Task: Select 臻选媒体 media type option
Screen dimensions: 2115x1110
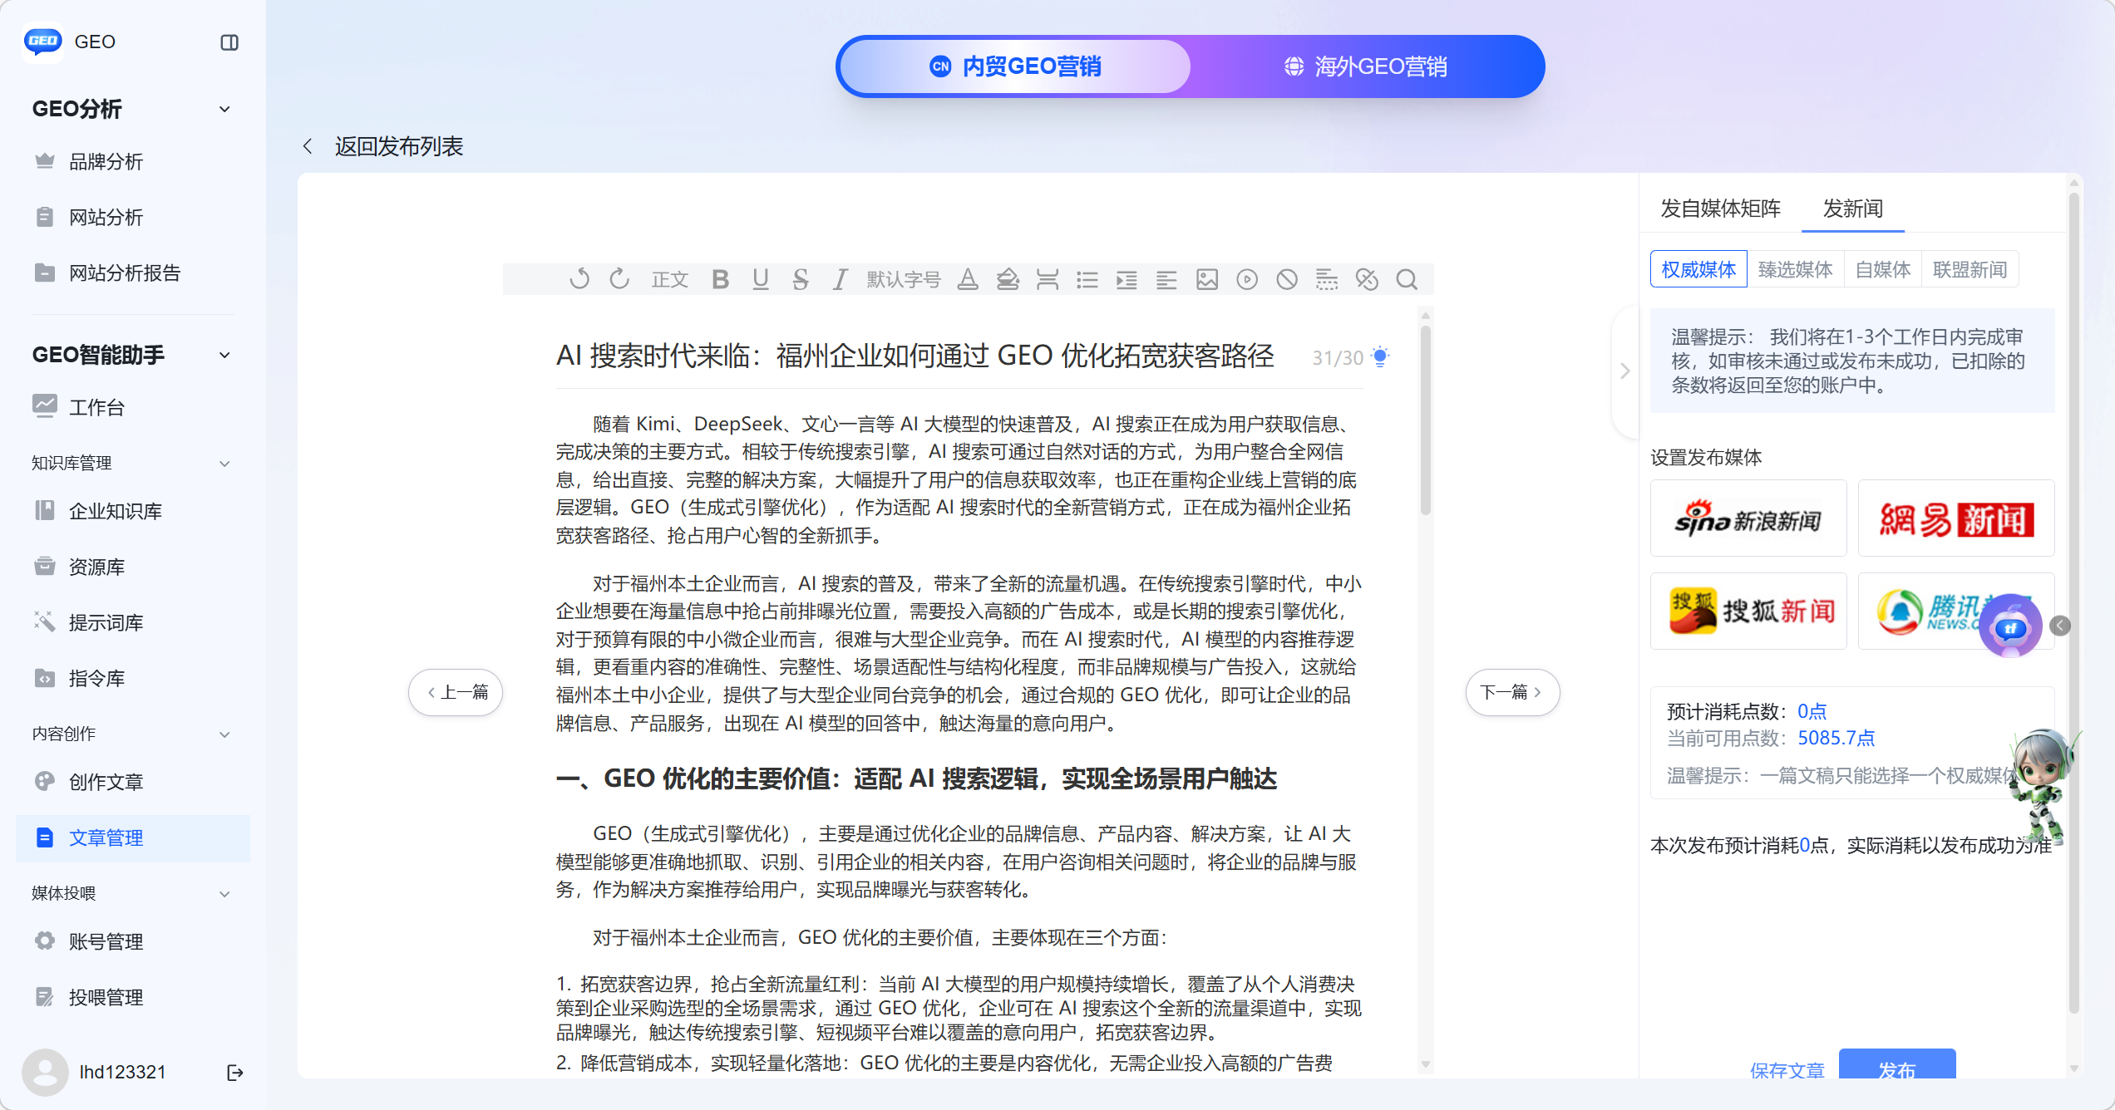Action: click(x=1795, y=270)
